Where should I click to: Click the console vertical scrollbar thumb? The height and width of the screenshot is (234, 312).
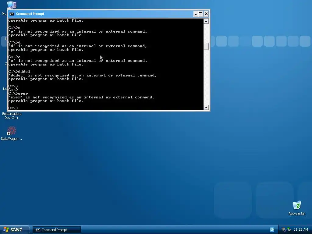click(206, 47)
